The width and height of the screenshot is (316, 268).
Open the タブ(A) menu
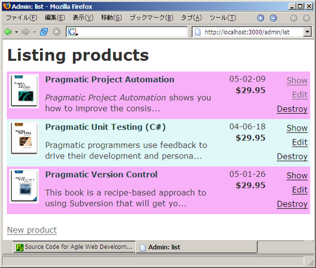tap(191, 18)
